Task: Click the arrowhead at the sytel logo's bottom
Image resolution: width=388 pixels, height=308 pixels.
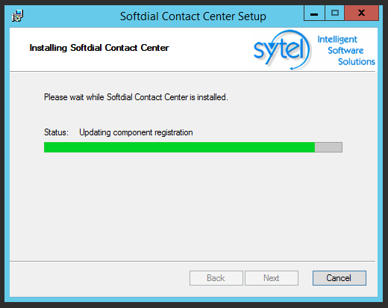Action: [292, 68]
